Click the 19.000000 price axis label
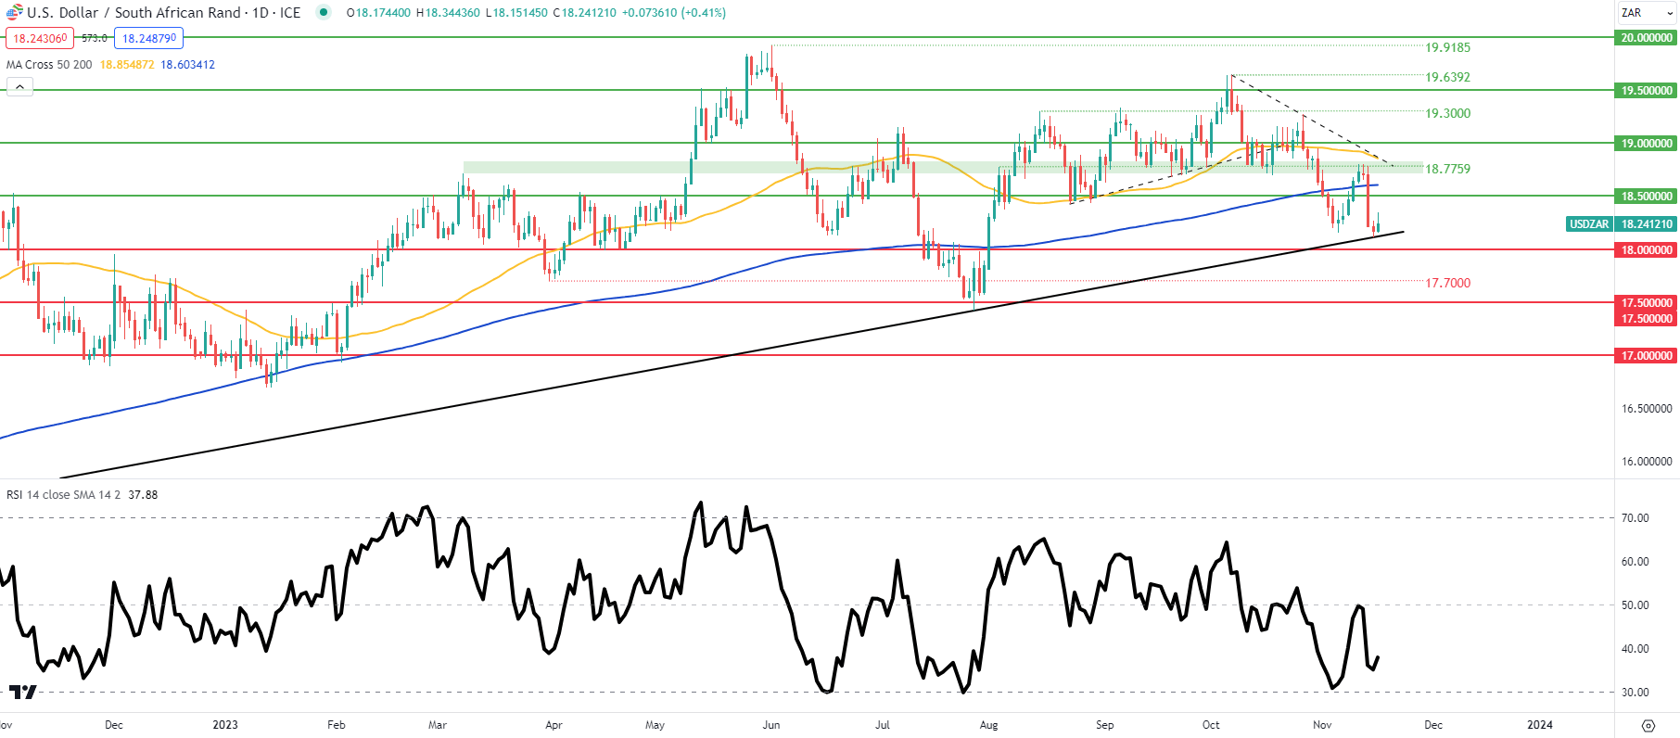 point(1647,144)
